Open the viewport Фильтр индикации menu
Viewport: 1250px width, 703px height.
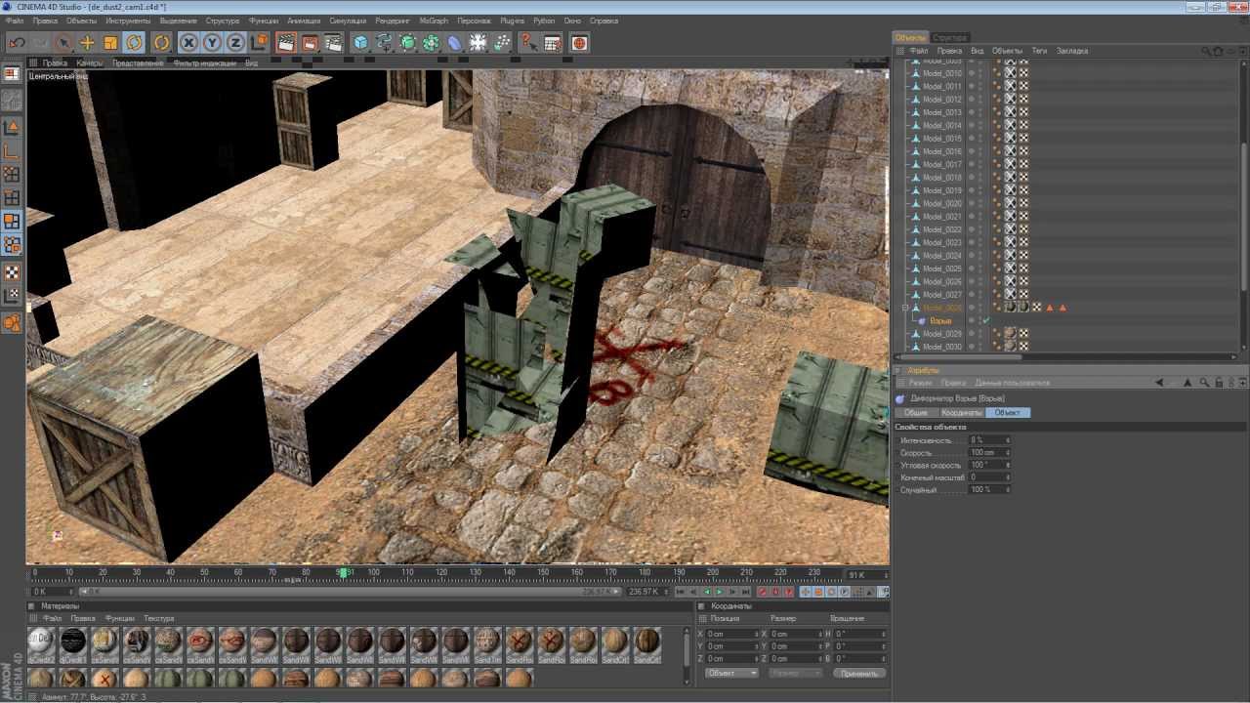pos(205,63)
